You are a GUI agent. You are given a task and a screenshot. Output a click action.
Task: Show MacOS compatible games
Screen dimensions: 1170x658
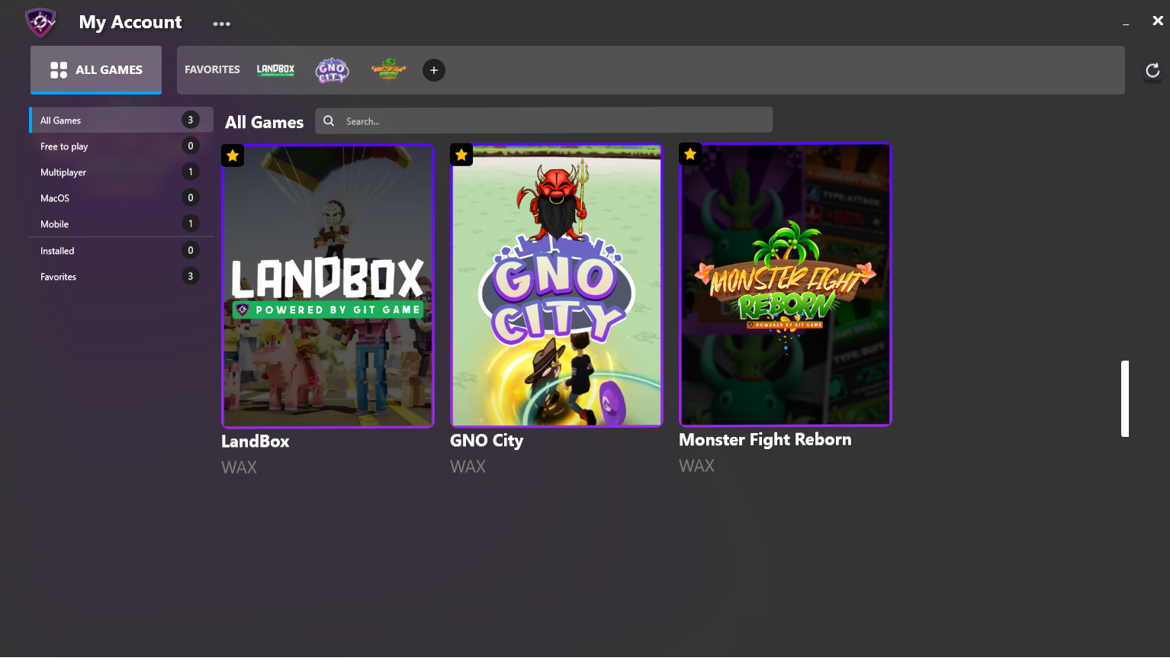pos(55,198)
